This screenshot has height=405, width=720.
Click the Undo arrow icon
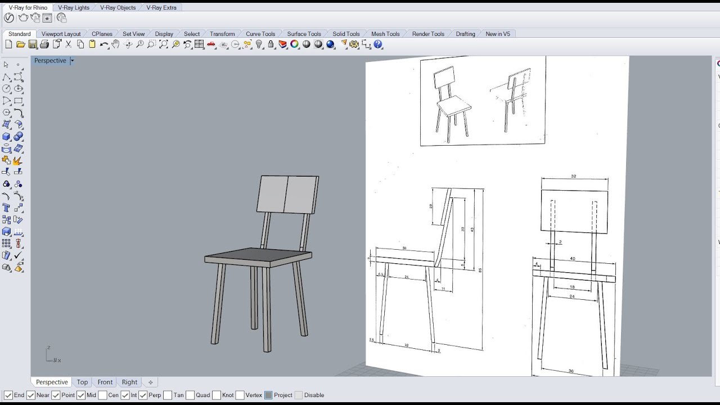(x=104, y=44)
